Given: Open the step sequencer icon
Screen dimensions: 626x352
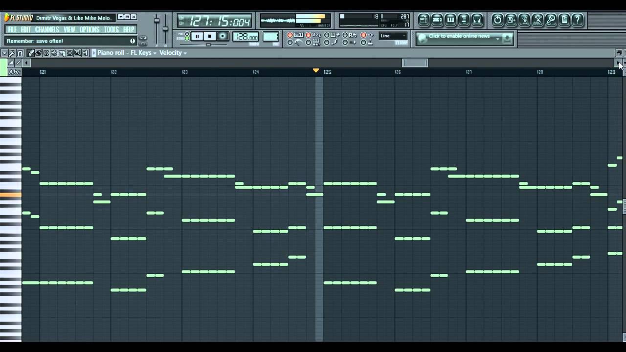Looking at the screenshot, I should tap(437, 20).
